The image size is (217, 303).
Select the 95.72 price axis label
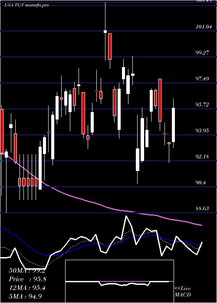click(x=203, y=105)
